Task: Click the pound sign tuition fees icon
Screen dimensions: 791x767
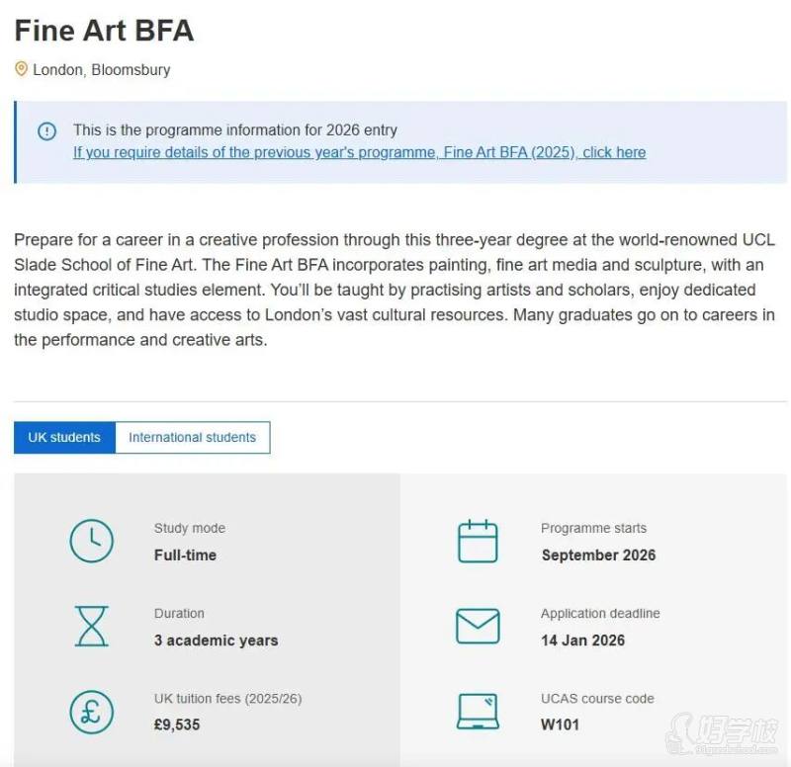Action: (x=91, y=712)
